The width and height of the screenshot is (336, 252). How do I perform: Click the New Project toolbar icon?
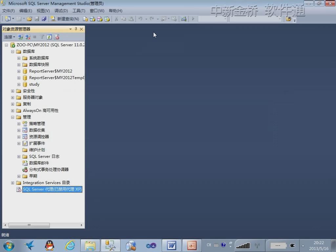[x=8, y=19]
